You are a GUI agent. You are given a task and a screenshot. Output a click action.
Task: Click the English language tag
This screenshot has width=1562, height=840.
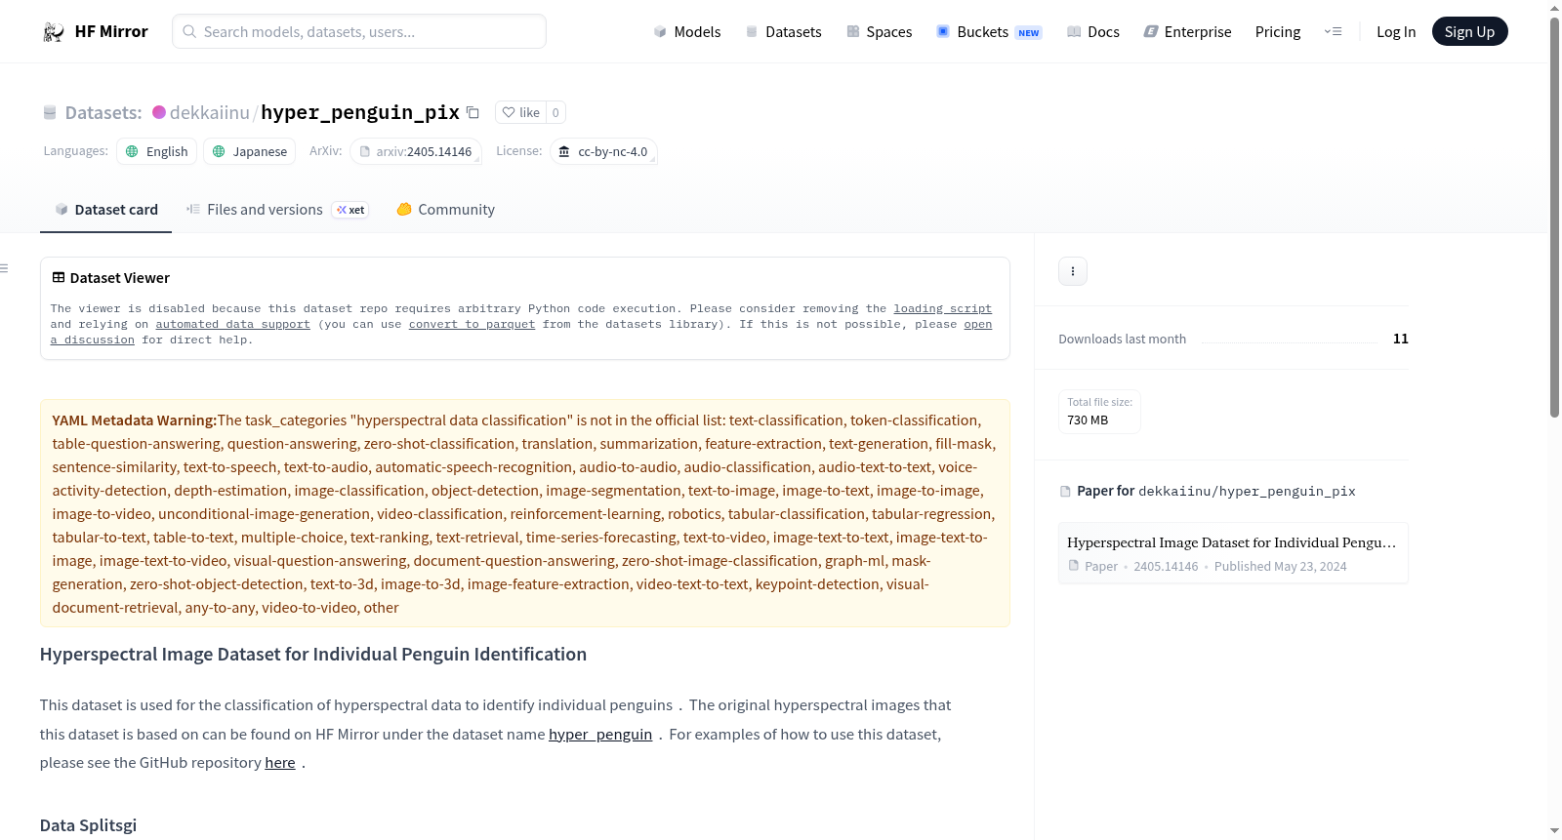157,151
